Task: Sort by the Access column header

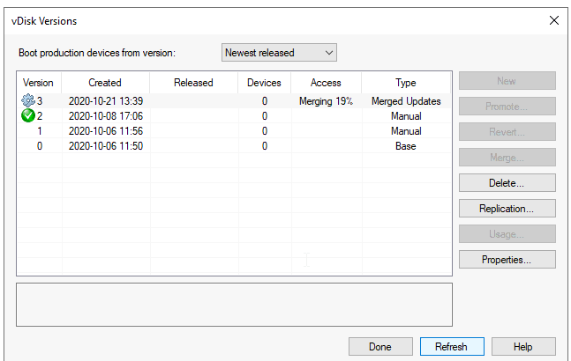Action: tap(326, 83)
